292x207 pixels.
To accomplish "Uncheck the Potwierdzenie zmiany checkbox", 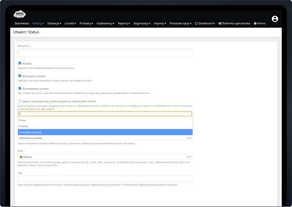I will [x=20, y=88].
